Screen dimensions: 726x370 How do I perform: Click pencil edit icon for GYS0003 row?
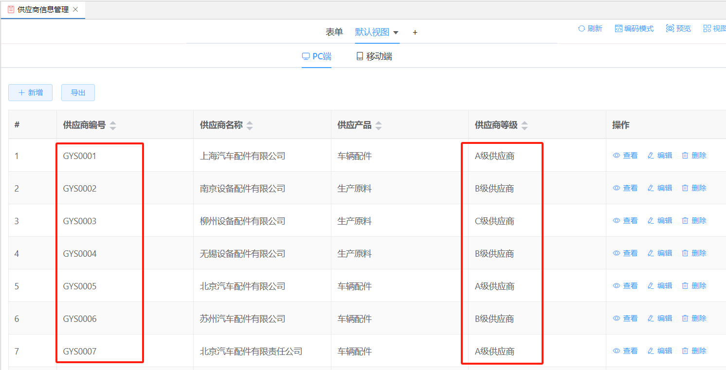(x=651, y=221)
